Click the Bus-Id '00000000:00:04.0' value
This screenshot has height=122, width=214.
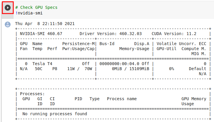click(x=119, y=64)
